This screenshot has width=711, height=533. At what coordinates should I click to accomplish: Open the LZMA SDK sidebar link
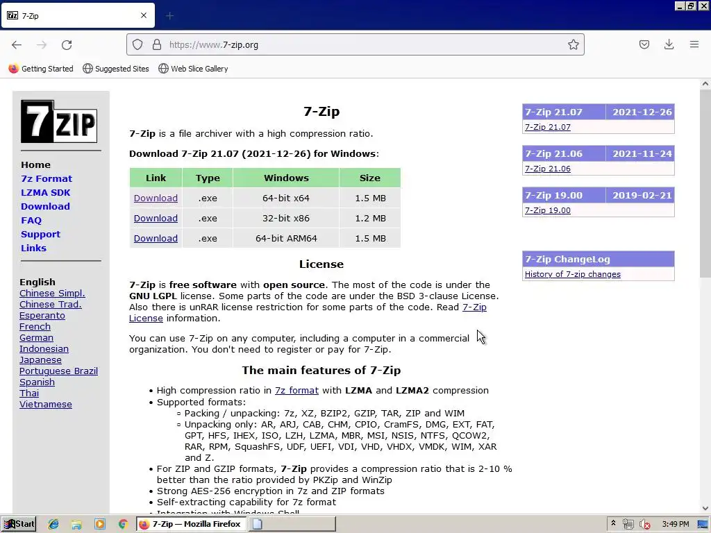(x=45, y=193)
